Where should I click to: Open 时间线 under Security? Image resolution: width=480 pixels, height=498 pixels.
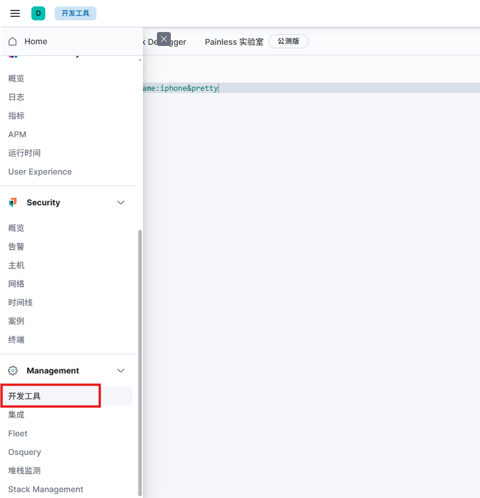click(x=20, y=303)
